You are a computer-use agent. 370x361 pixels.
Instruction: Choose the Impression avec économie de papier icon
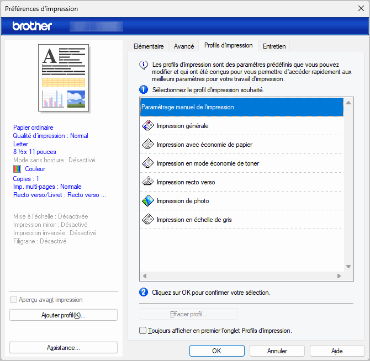point(147,145)
